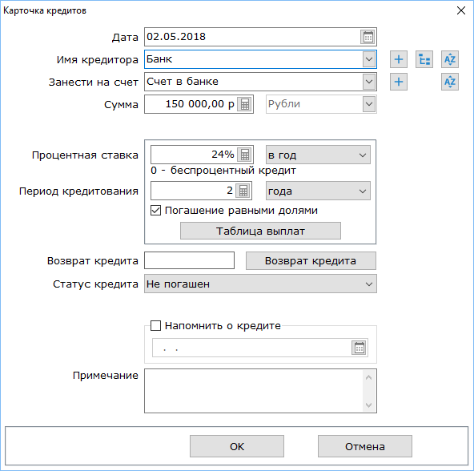This screenshot has height=471, width=474.
Task: Open calendar picker for Дата field
Action: [368, 37]
